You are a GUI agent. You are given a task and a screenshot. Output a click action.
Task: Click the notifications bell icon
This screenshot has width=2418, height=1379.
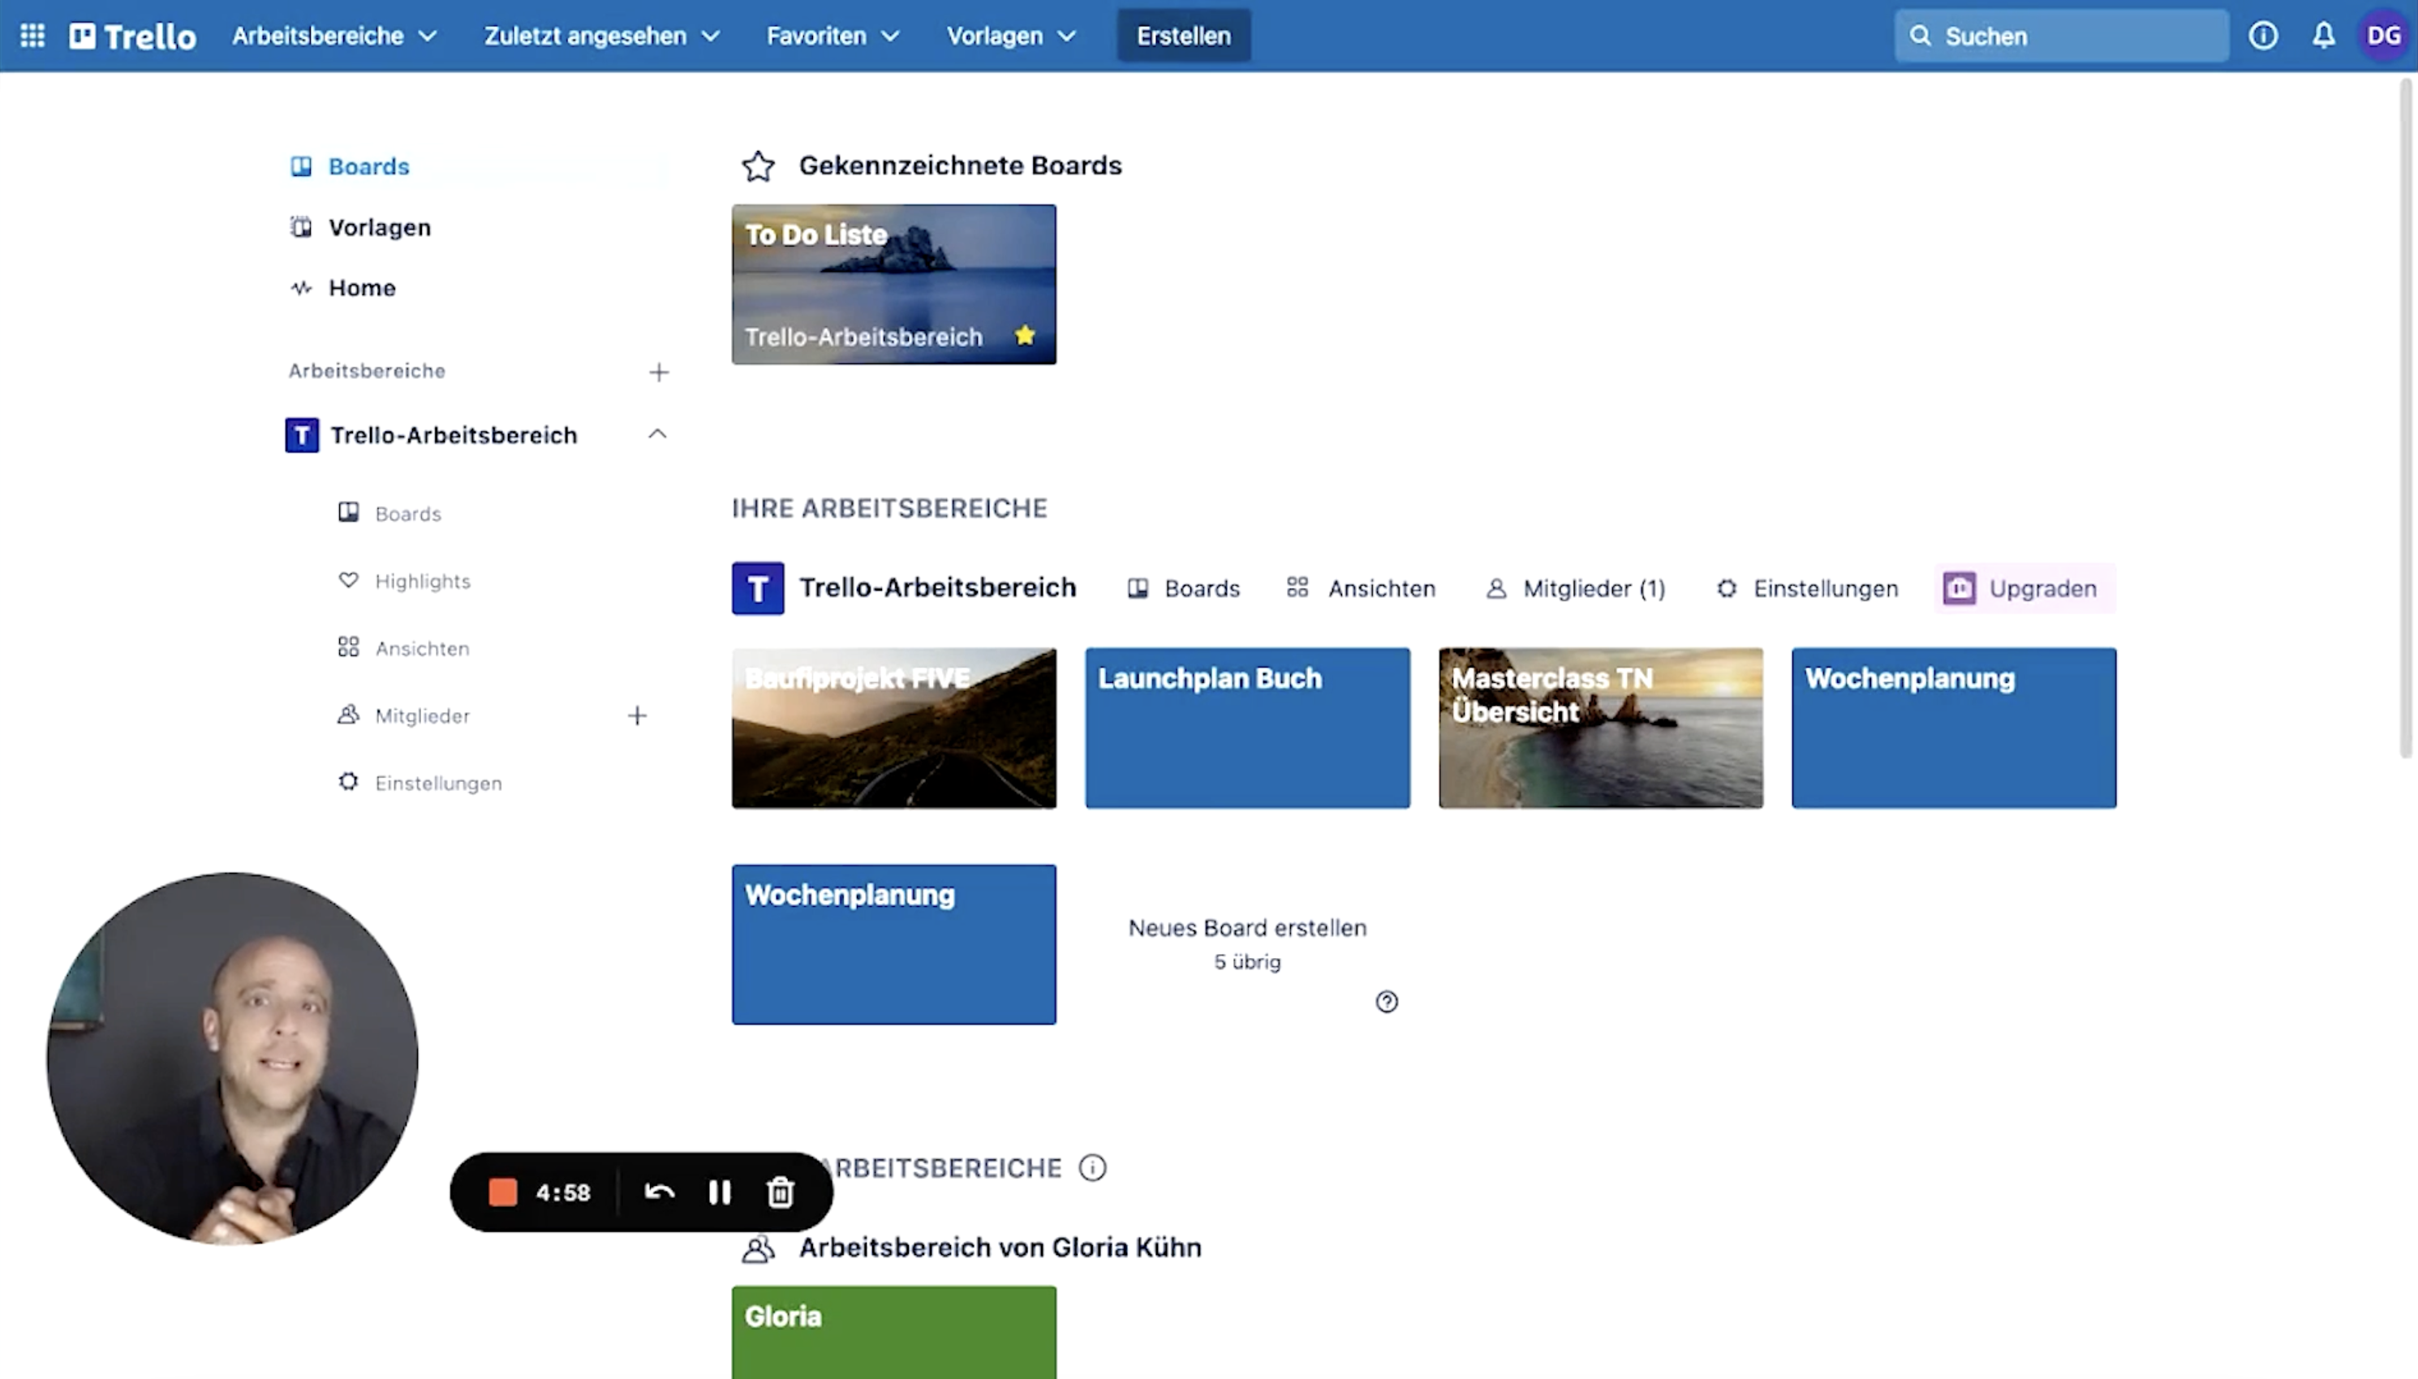(2323, 36)
